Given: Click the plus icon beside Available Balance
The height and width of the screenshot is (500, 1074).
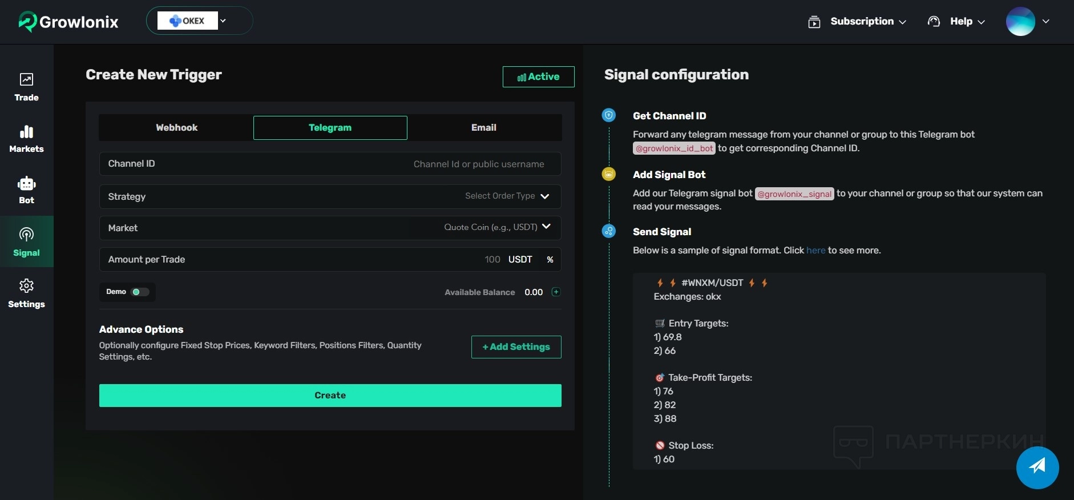Looking at the screenshot, I should (x=556, y=292).
